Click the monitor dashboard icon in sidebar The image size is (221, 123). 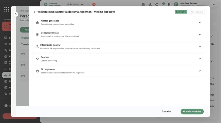pyautogui.click(x=6, y=38)
